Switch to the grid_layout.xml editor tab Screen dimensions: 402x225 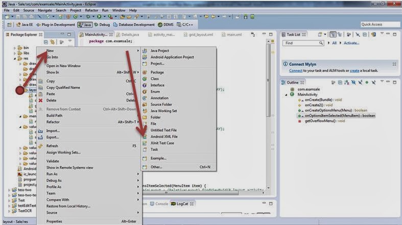pyautogui.click(x=199, y=35)
